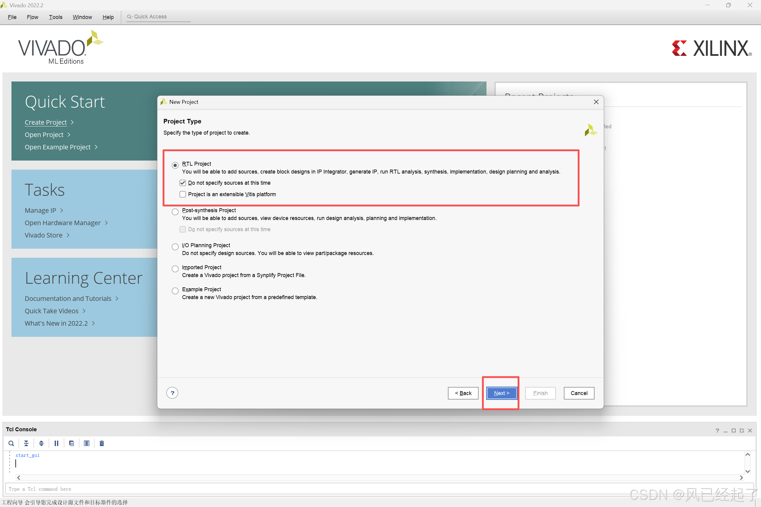Click the chevron next to Create Project

click(72, 122)
